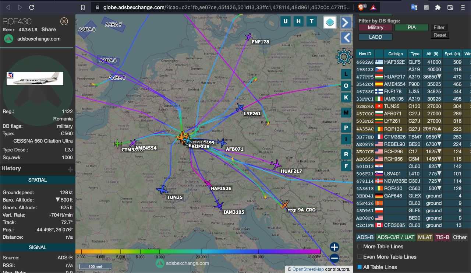
Task: Toggle the T map button
Action: (x=312, y=21)
